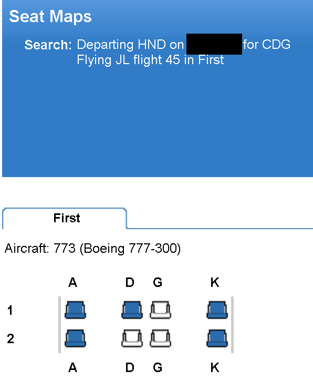Click seat 2A icon
This screenshot has height=381, width=313.
tap(75, 338)
